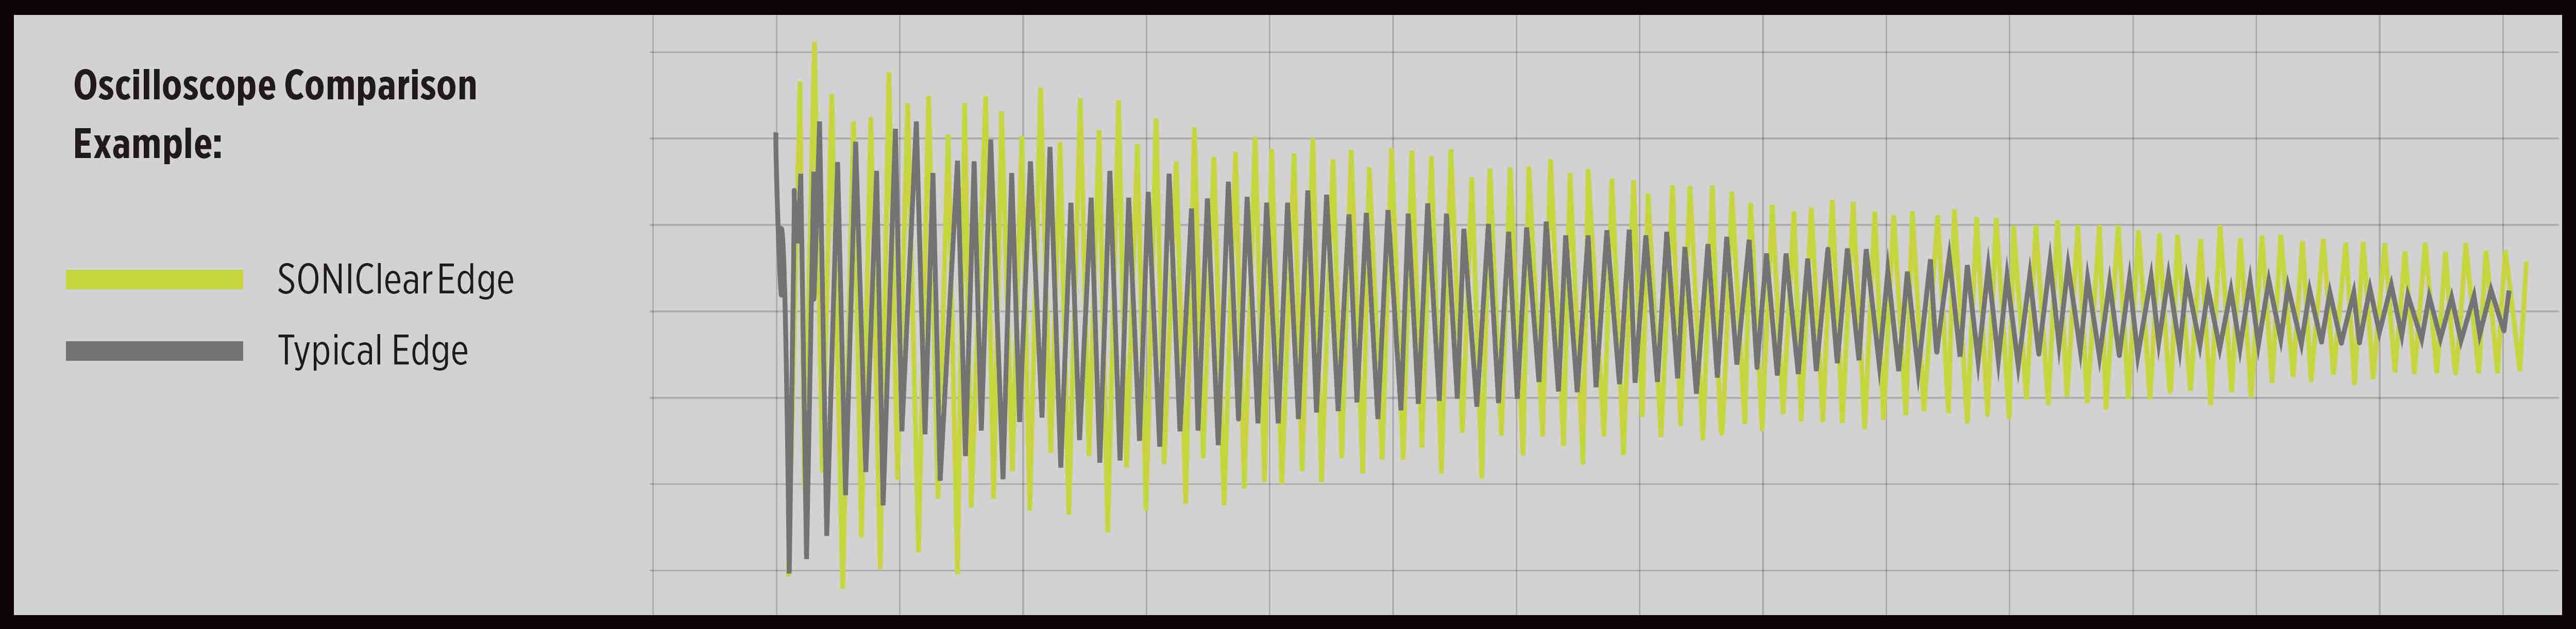This screenshot has width=2576, height=629.
Task: Click the gray Typical Edge legend swatch
Action: pyautogui.click(x=154, y=351)
